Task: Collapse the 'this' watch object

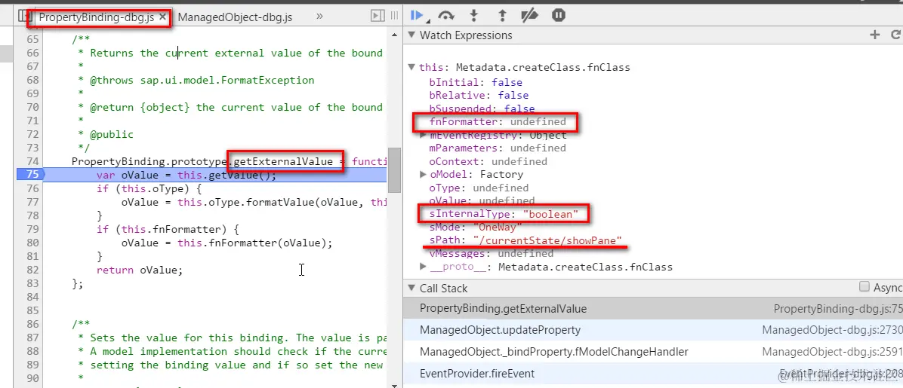Action: [411, 67]
